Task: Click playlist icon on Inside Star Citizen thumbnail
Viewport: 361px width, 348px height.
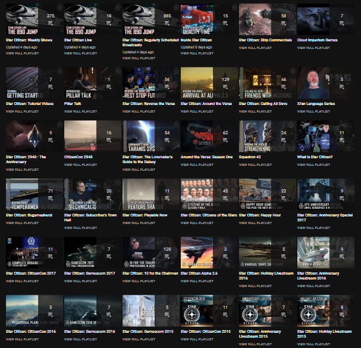Action: point(225,23)
